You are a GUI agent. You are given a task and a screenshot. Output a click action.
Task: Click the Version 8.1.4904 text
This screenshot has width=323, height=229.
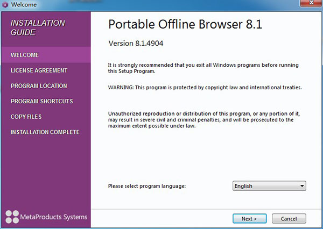[136, 43]
